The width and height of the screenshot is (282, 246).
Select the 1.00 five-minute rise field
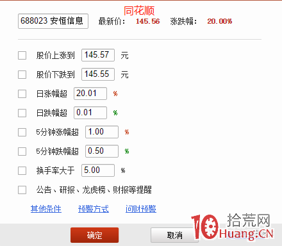pos(102,132)
